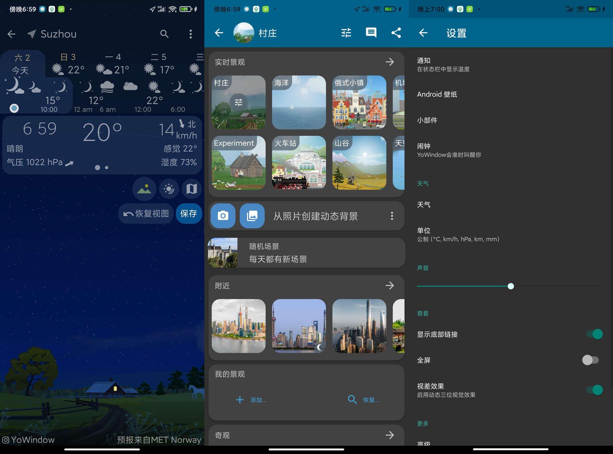The width and height of the screenshot is (613, 454).
Task: Tap camera icon to take photo
Action: pyautogui.click(x=223, y=216)
